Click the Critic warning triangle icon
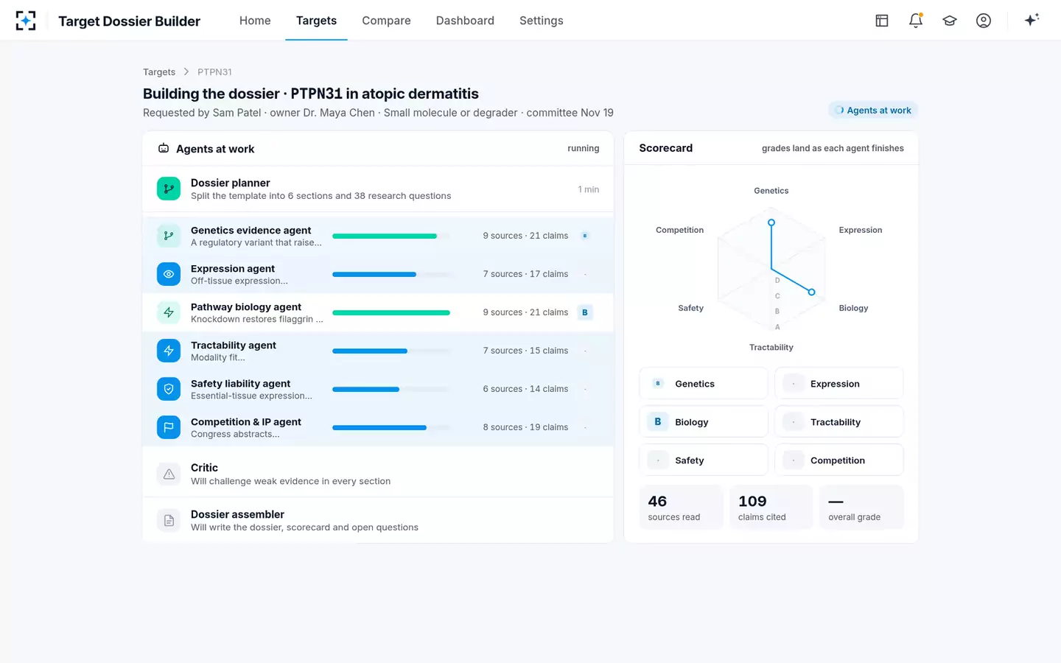The width and height of the screenshot is (1061, 663). pyautogui.click(x=169, y=474)
